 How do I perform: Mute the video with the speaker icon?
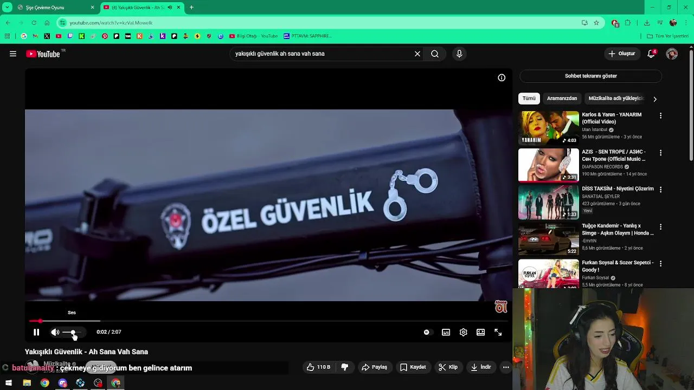tap(55, 332)
